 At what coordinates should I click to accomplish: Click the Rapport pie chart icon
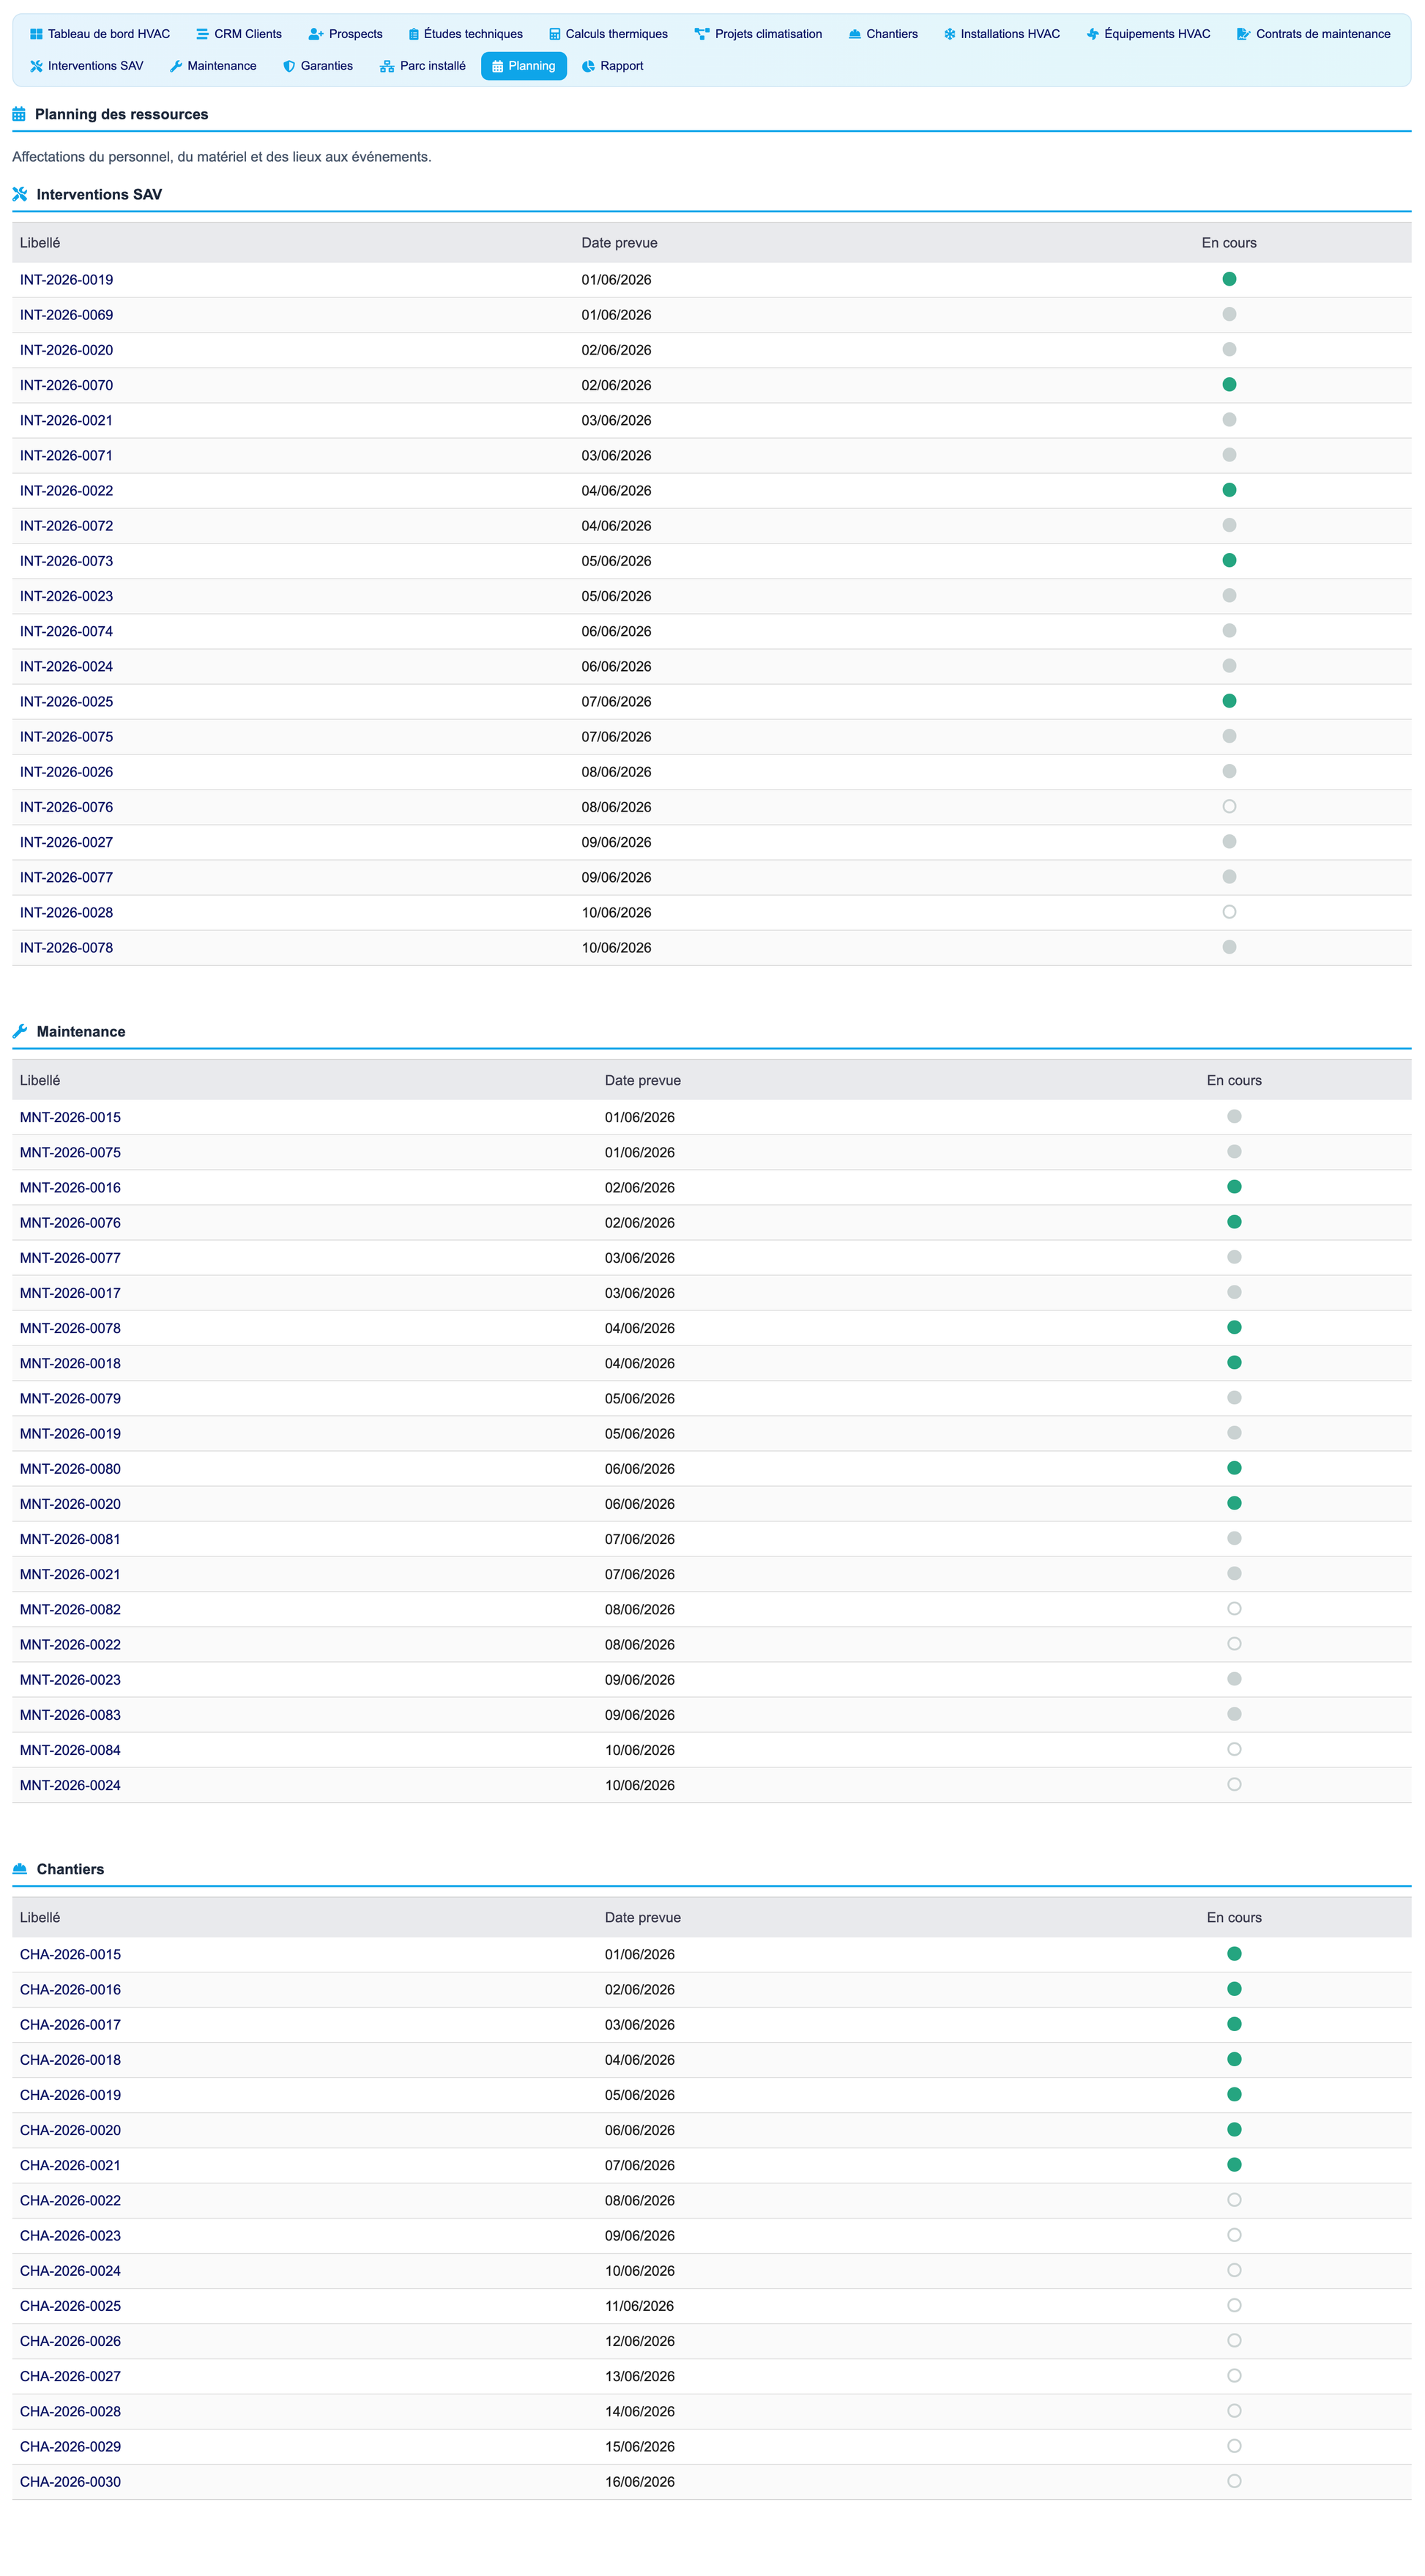[x=589, y=66]
